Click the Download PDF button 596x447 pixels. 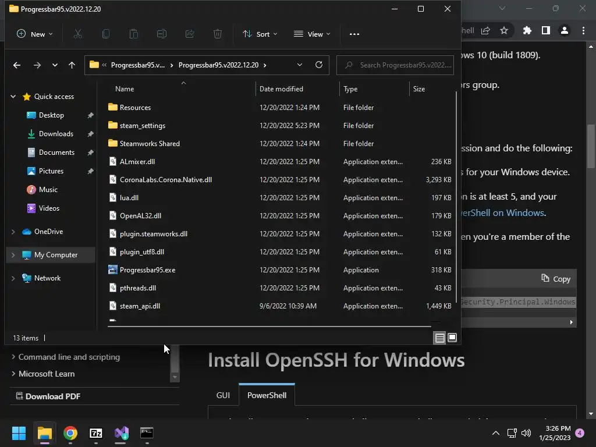tap(48, 396)
